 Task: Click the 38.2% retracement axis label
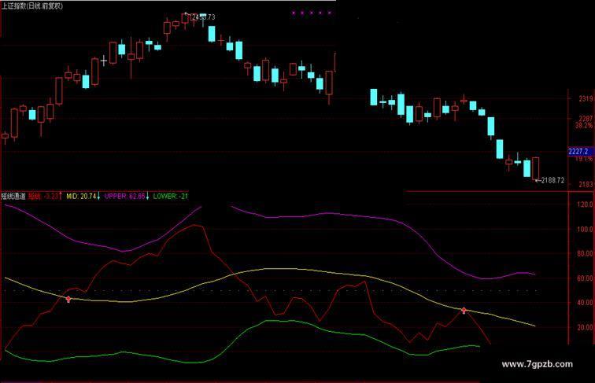[584, 125]
